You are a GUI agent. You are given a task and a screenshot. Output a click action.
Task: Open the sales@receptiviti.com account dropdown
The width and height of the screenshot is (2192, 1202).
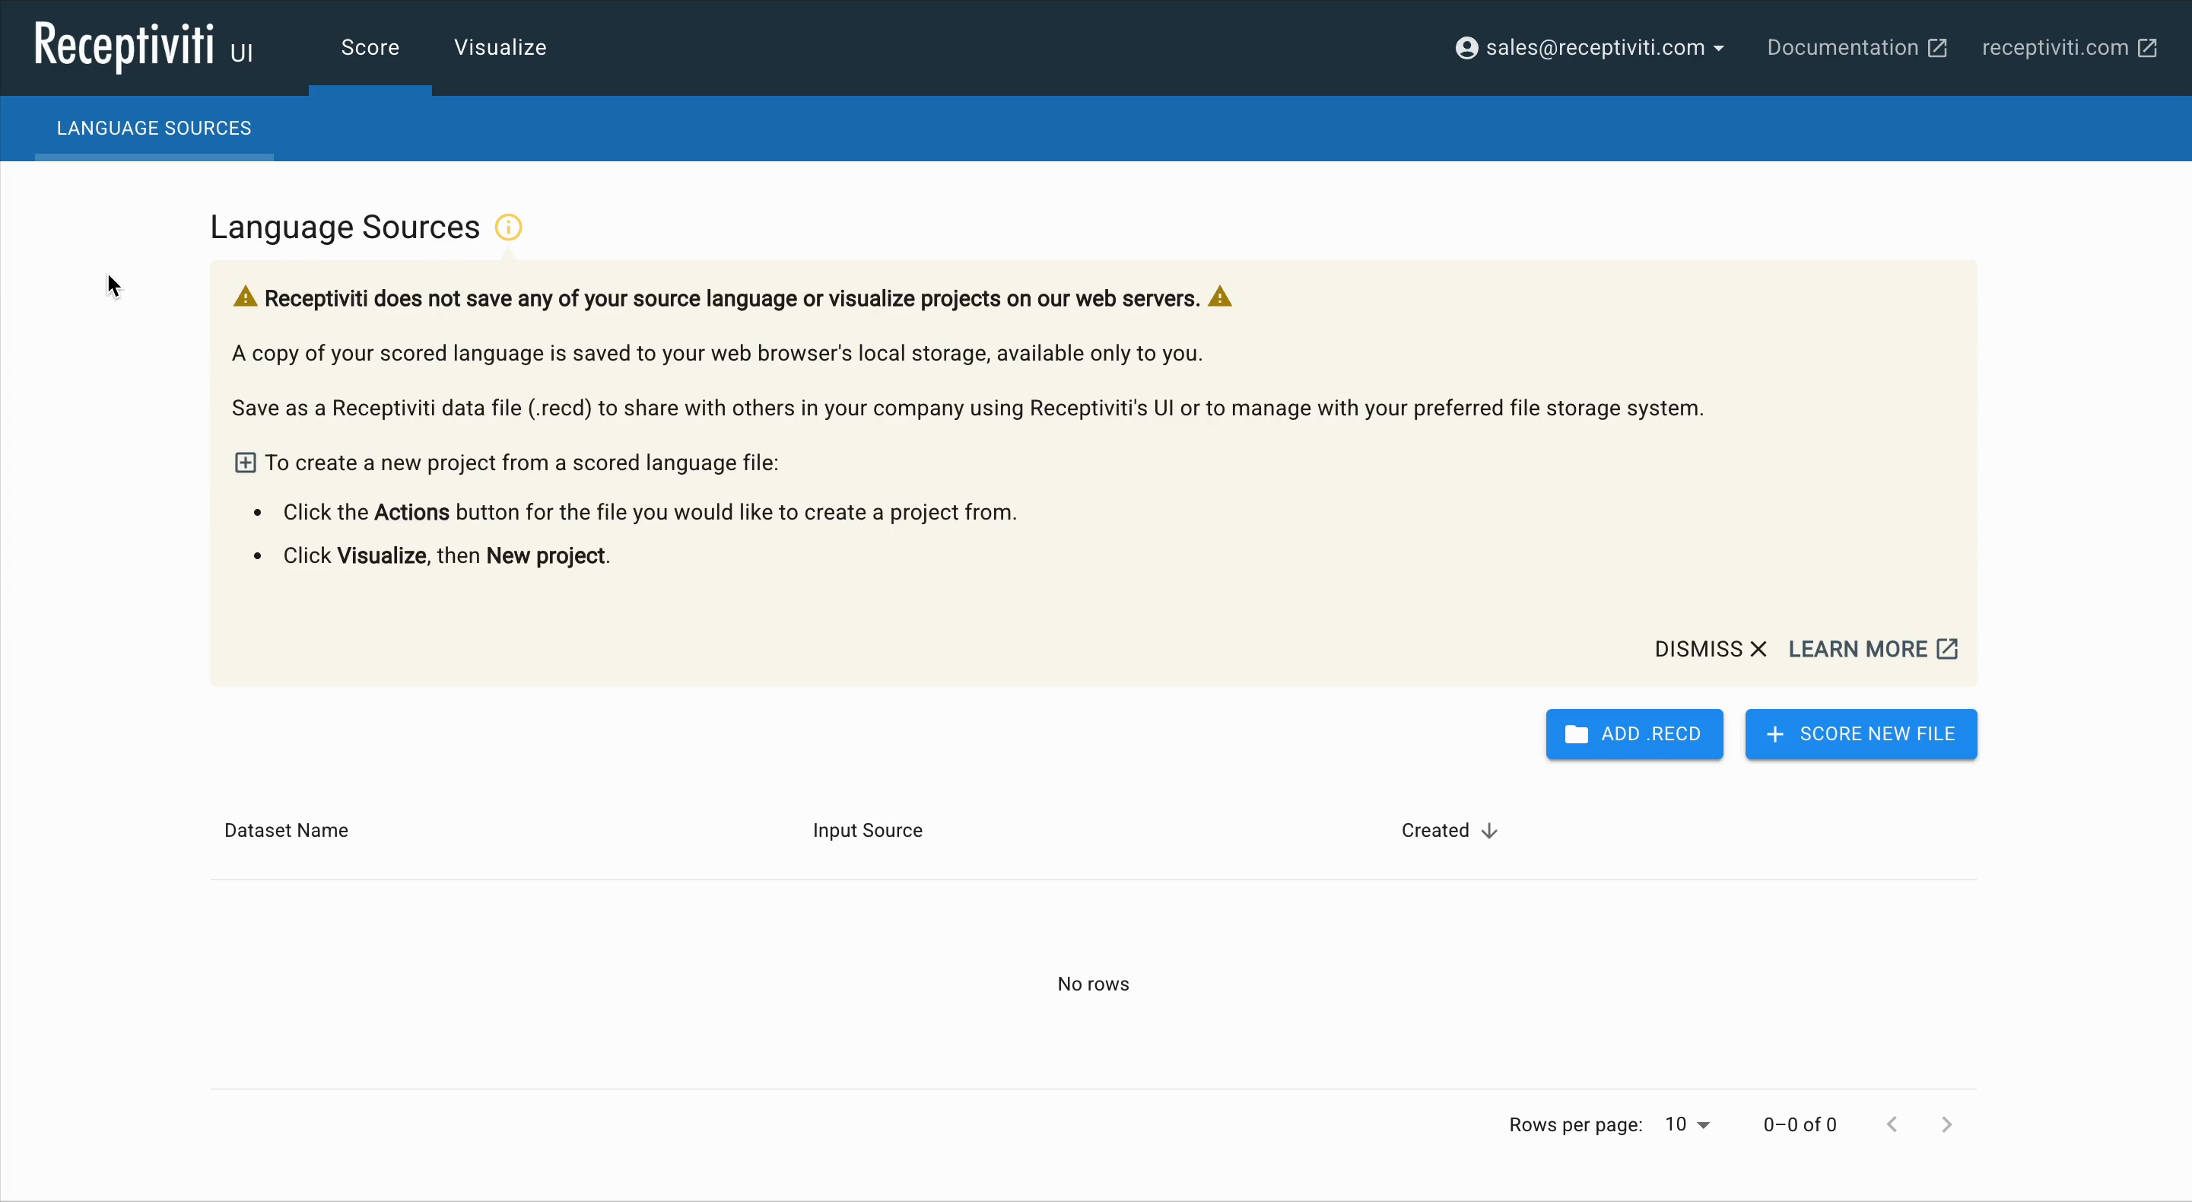click(1590, 48)
